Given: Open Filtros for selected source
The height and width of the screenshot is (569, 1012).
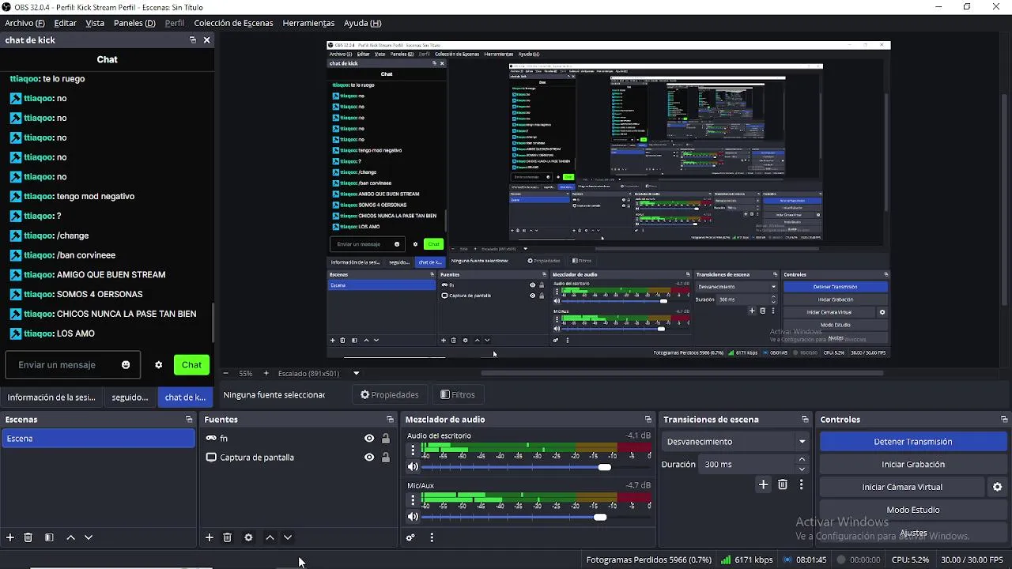Looking at the screenshot, I should [458, 394].
